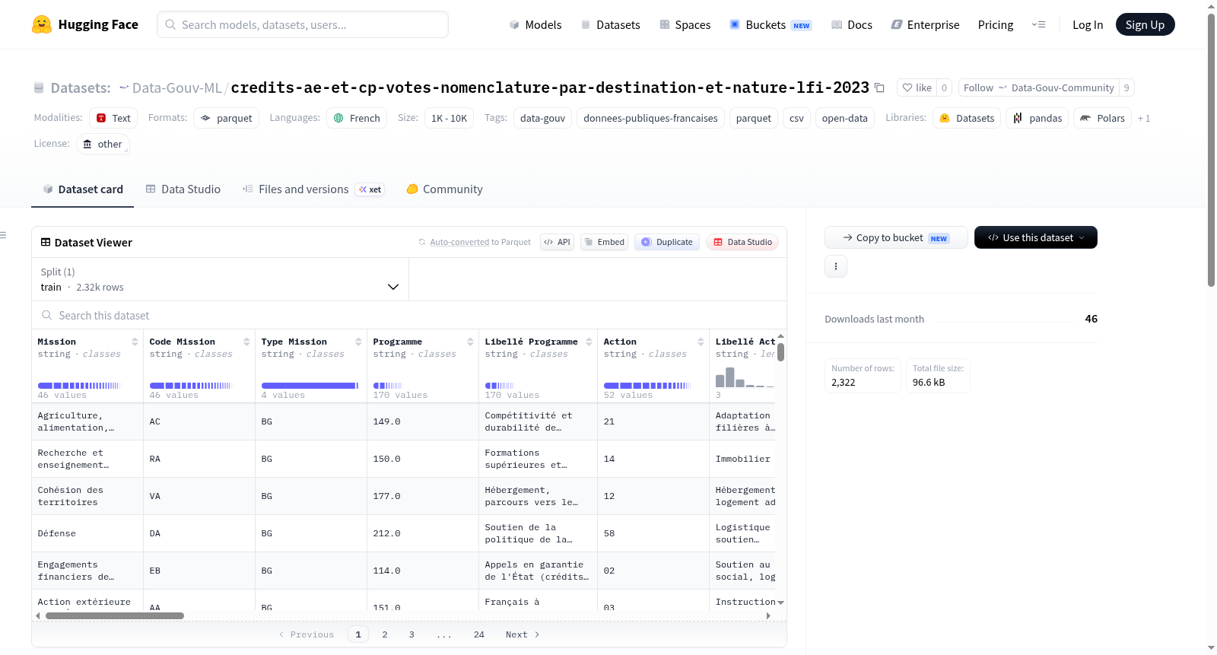Focus the Search this dataset field

tap(409, 315)
